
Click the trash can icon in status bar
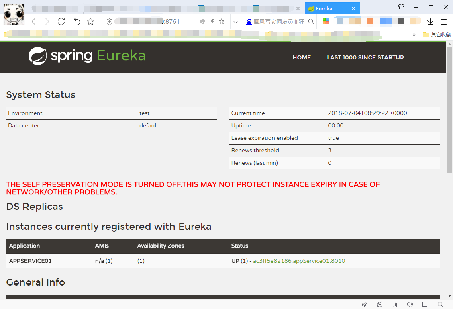[x=395, y=304]
